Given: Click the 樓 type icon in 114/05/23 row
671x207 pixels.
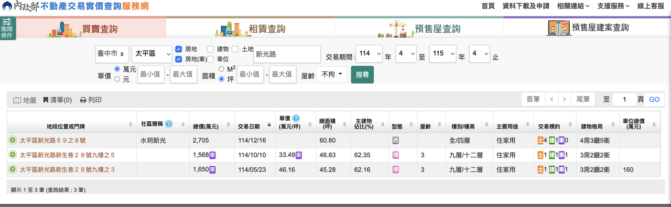Looking at the screenshot, I should (x=396, y=170).
